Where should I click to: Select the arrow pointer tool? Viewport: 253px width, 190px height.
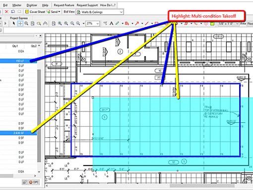pyautogui.click(x=14, y=23)
